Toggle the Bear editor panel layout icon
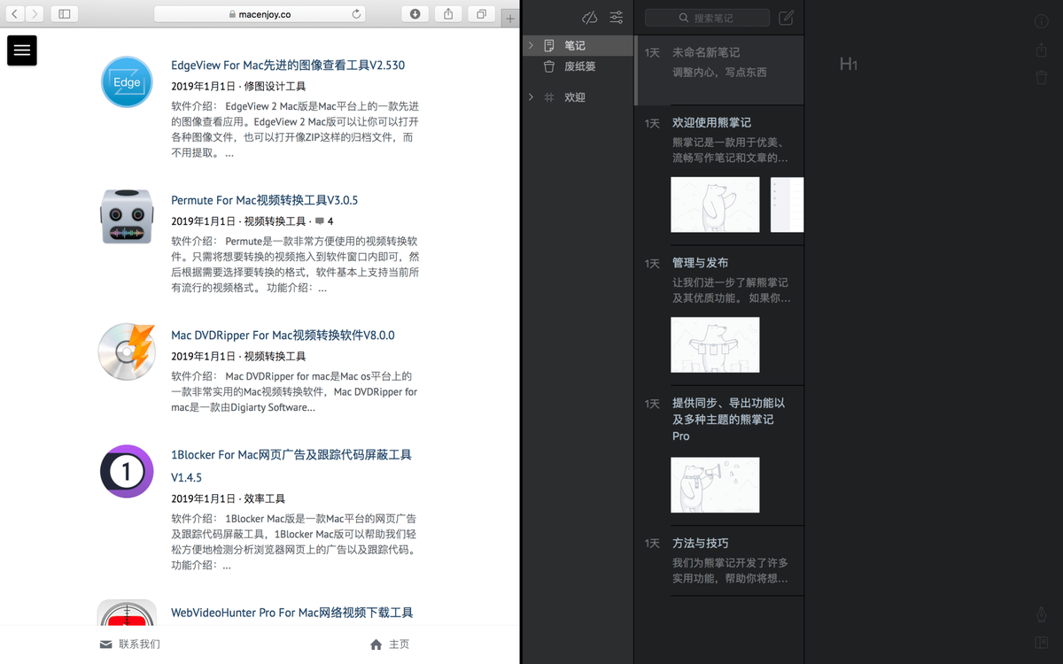1063x664 pixels. [1042, 642]
